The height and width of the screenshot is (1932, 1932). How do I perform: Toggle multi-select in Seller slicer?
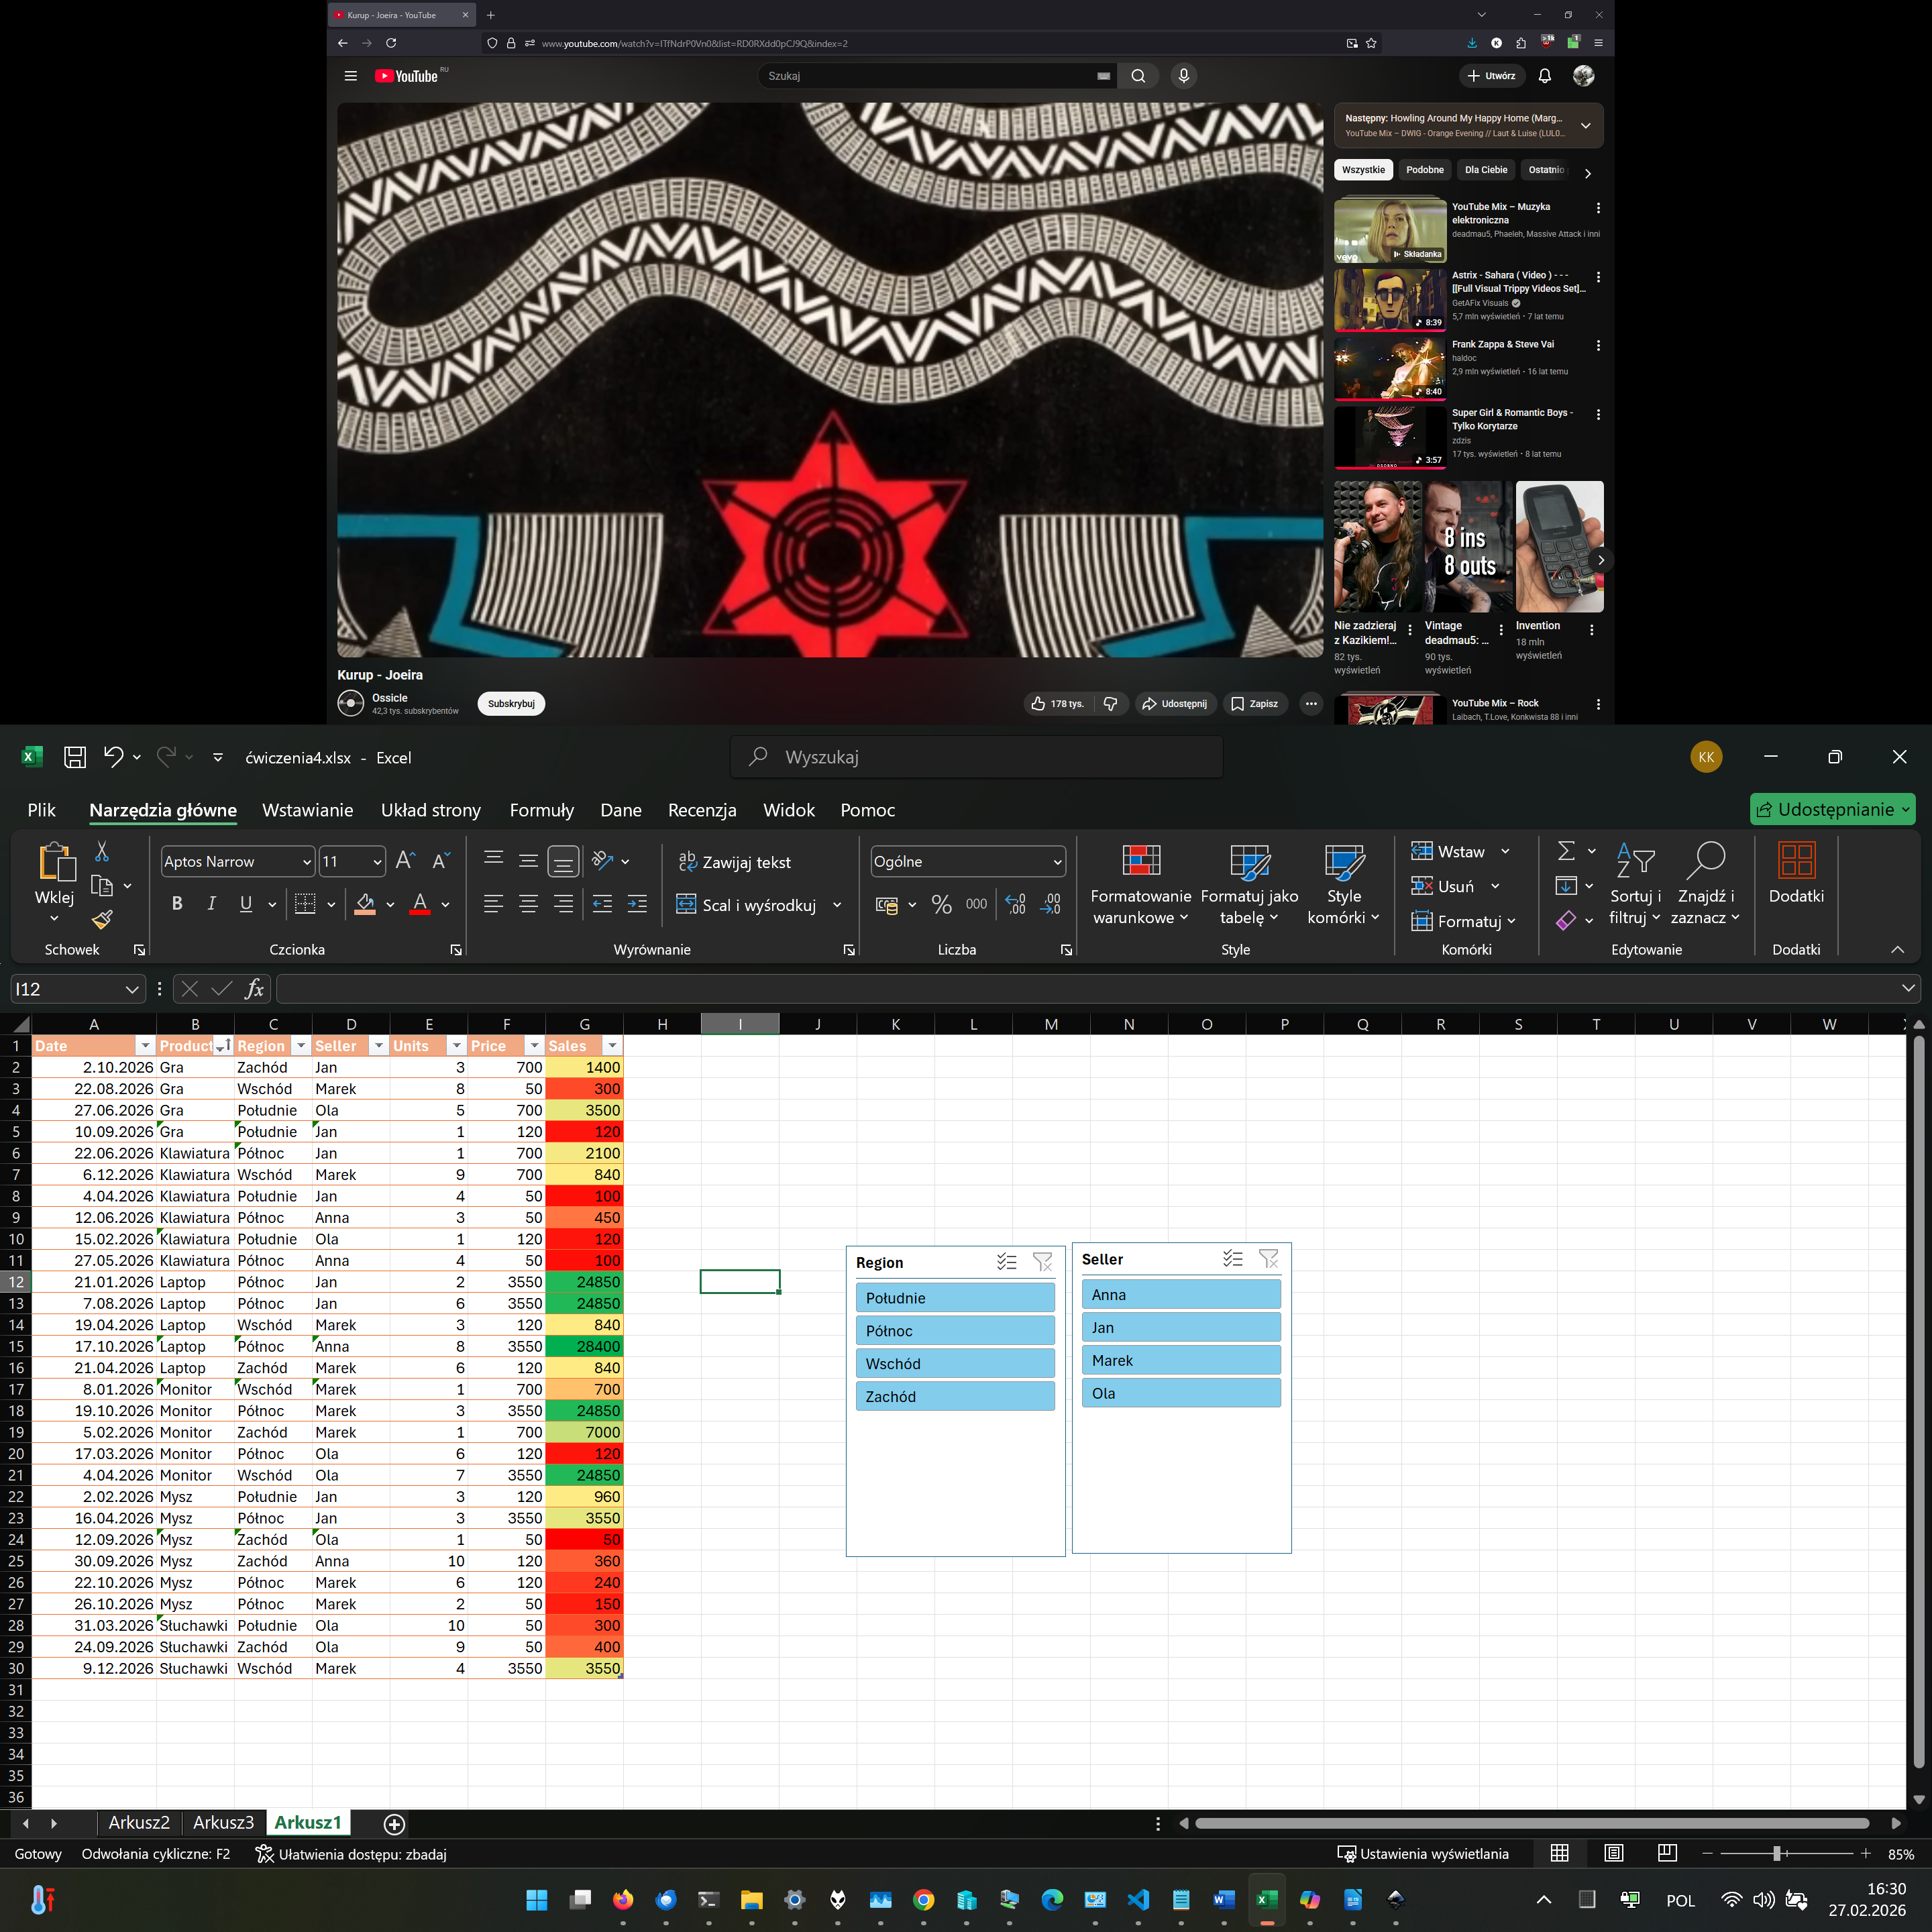point(1232,1259)
